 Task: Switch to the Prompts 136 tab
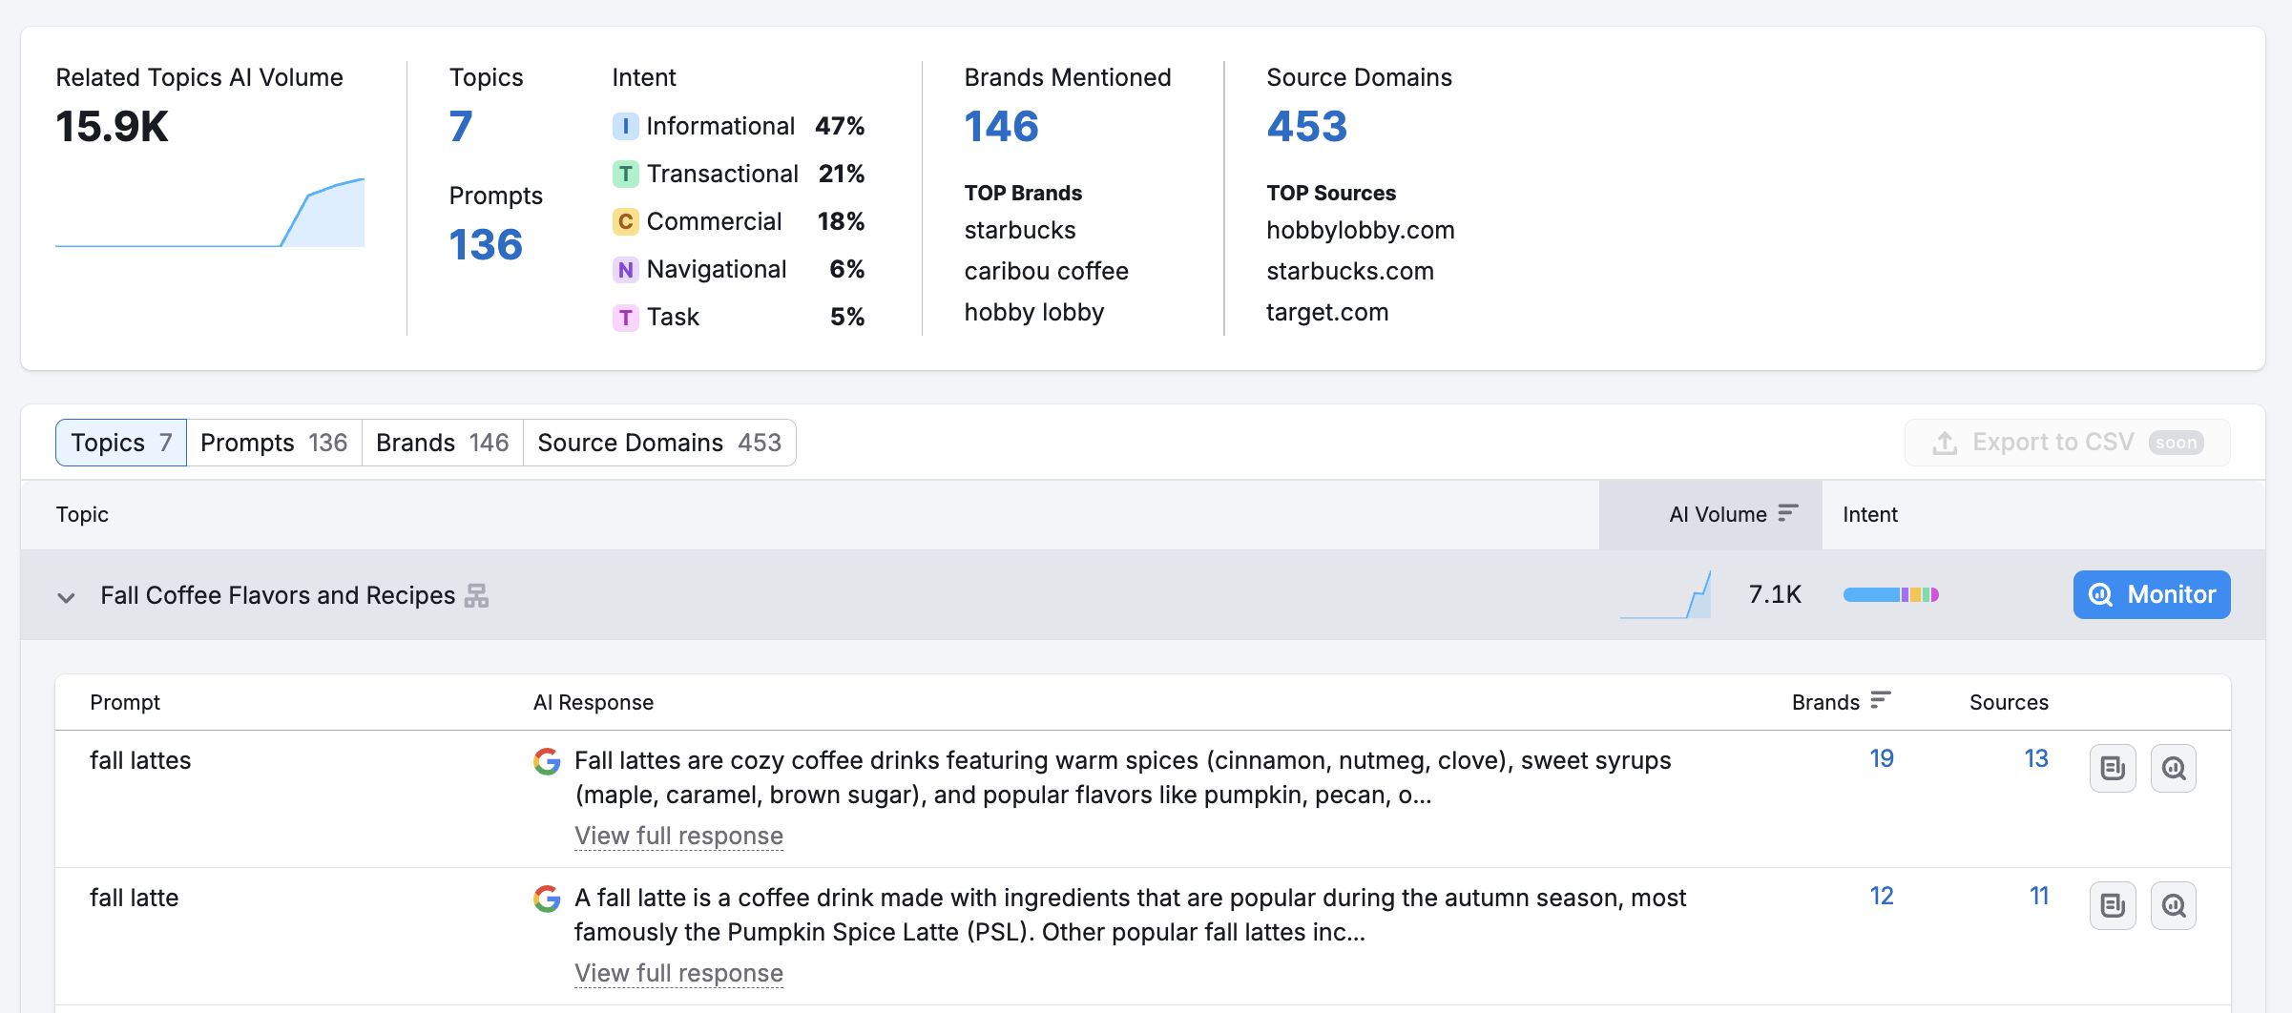(x=274, y=442)
